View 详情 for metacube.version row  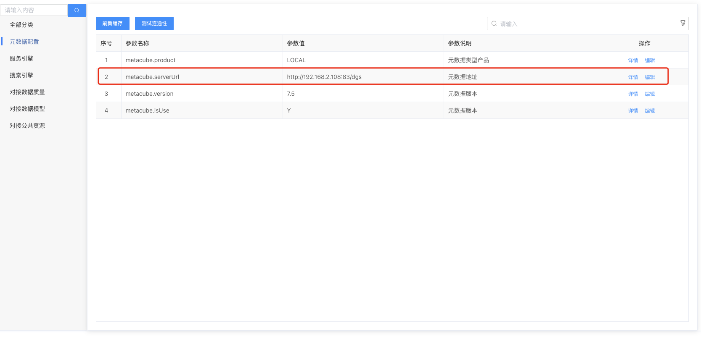(x=633, y=94)
